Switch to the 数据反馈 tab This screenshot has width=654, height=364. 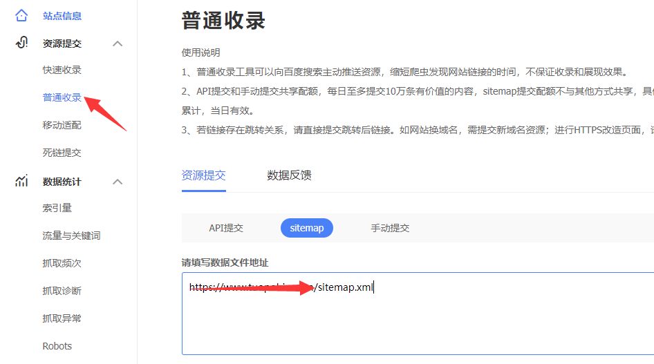pyautogui.click(x=289, y=175)
